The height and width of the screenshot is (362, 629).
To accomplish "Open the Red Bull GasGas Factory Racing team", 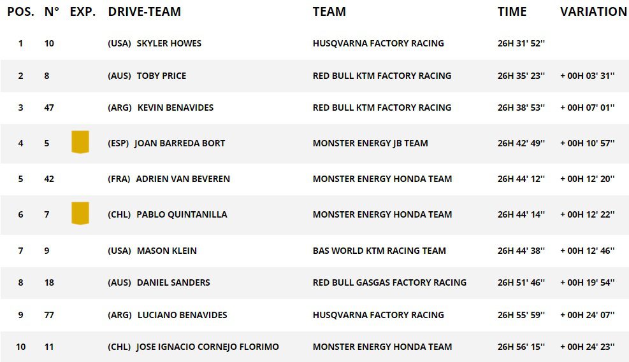I will 389,282.
